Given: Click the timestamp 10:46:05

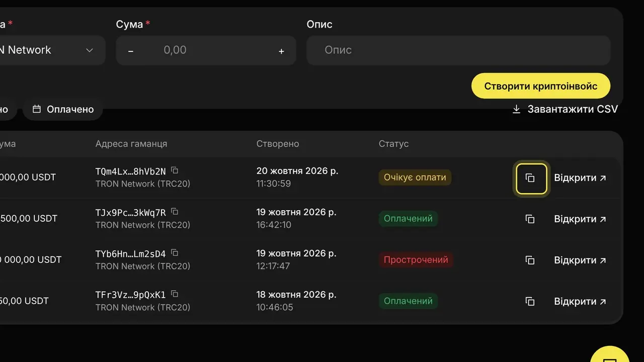Looking at the screenshot, I should click(275, 307).
